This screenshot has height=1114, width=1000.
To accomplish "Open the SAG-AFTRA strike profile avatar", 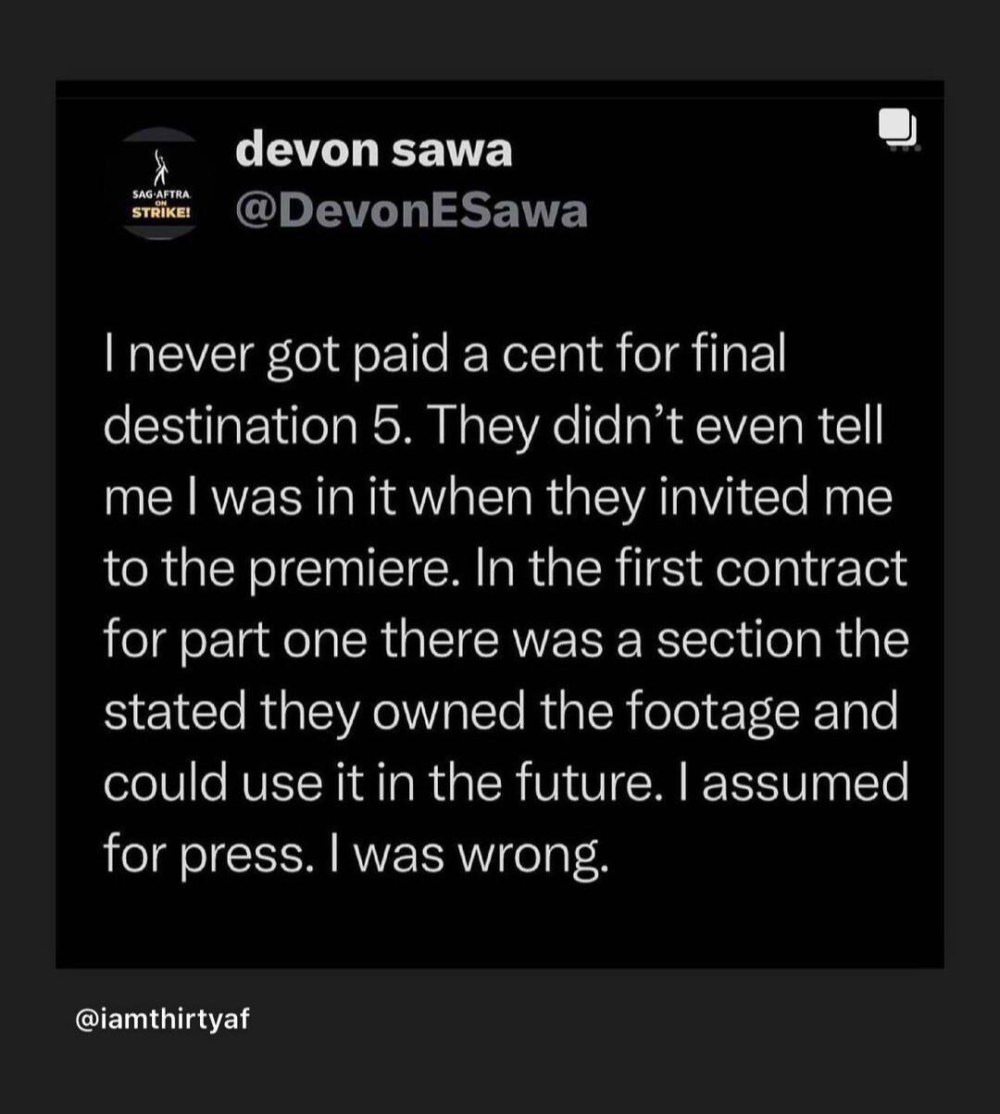I will (159, 184).
